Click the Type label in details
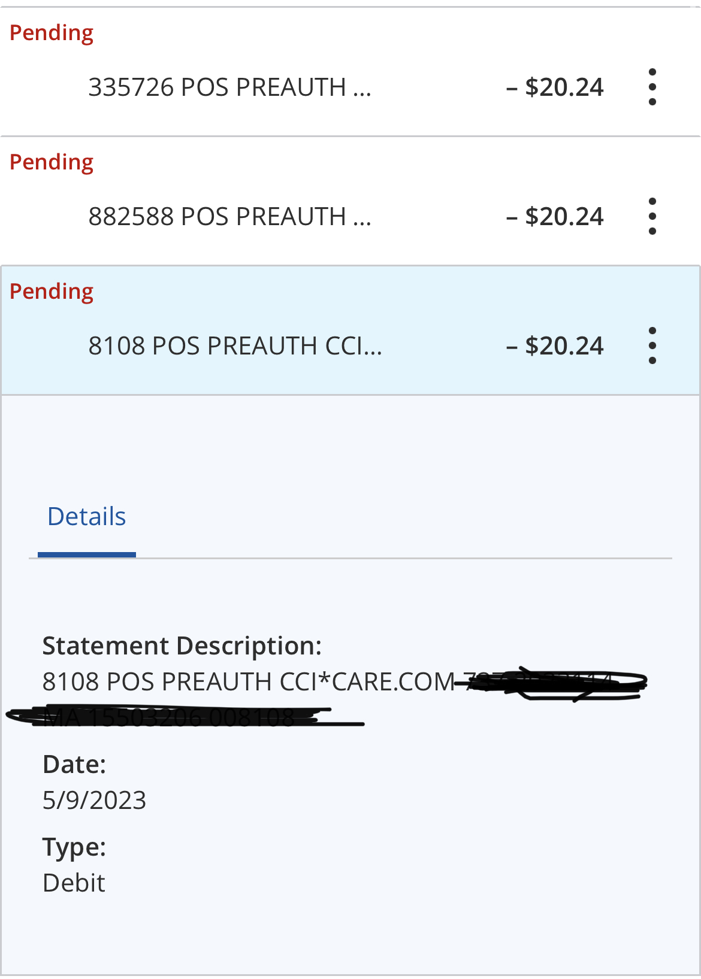The image size is (701, 979). click(74, 847)
